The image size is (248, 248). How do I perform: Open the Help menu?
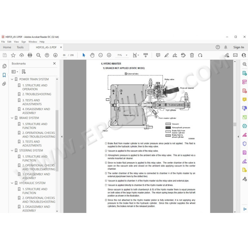(x=42, y=42)
